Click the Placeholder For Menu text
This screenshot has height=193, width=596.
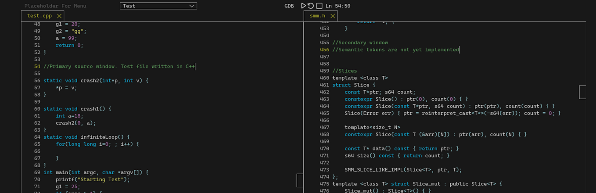pos(55,6)
